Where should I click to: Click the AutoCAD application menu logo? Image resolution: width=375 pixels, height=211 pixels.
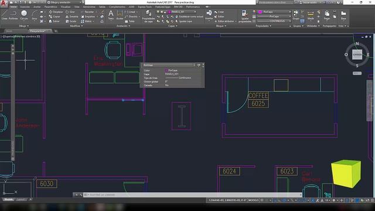click(x=4, y=3)
